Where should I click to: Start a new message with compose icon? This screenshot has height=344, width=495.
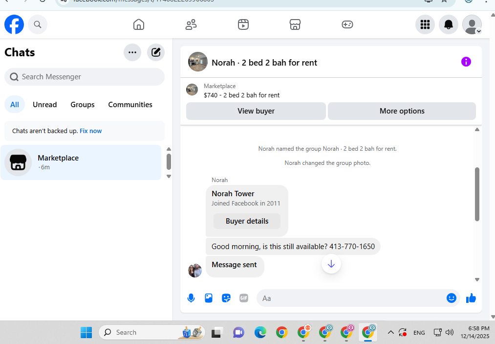tap(156, 52)
